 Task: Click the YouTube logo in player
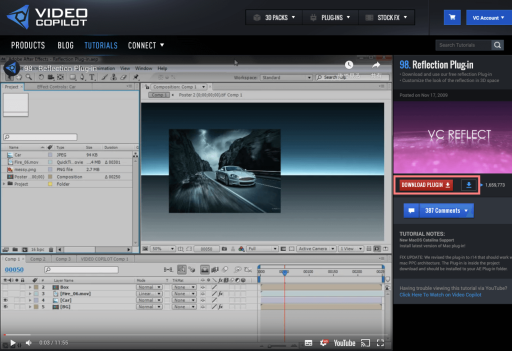pyautogui.click(x=344, y=343)
